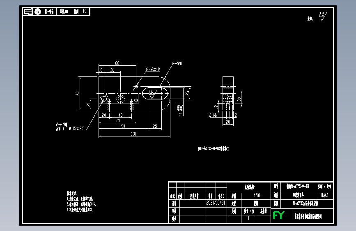Click the "90" dimension value
Image resolution: width=356 pixels, height=231 pixels.
(x=123, y=126)
